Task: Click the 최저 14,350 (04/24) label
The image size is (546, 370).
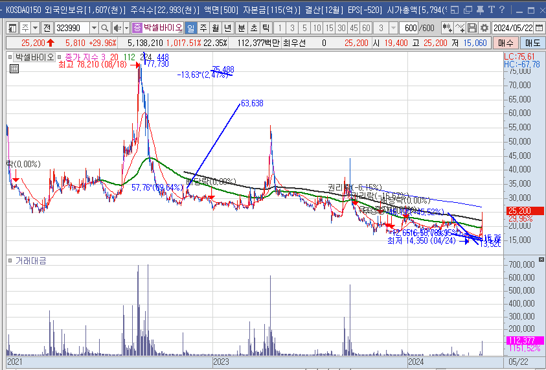Action: (x=422, y=241)
